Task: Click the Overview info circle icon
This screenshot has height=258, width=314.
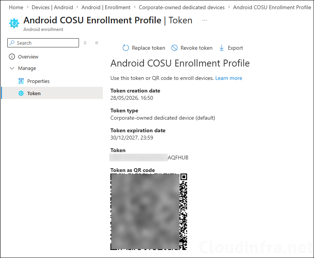Action: tap(12, 57)
